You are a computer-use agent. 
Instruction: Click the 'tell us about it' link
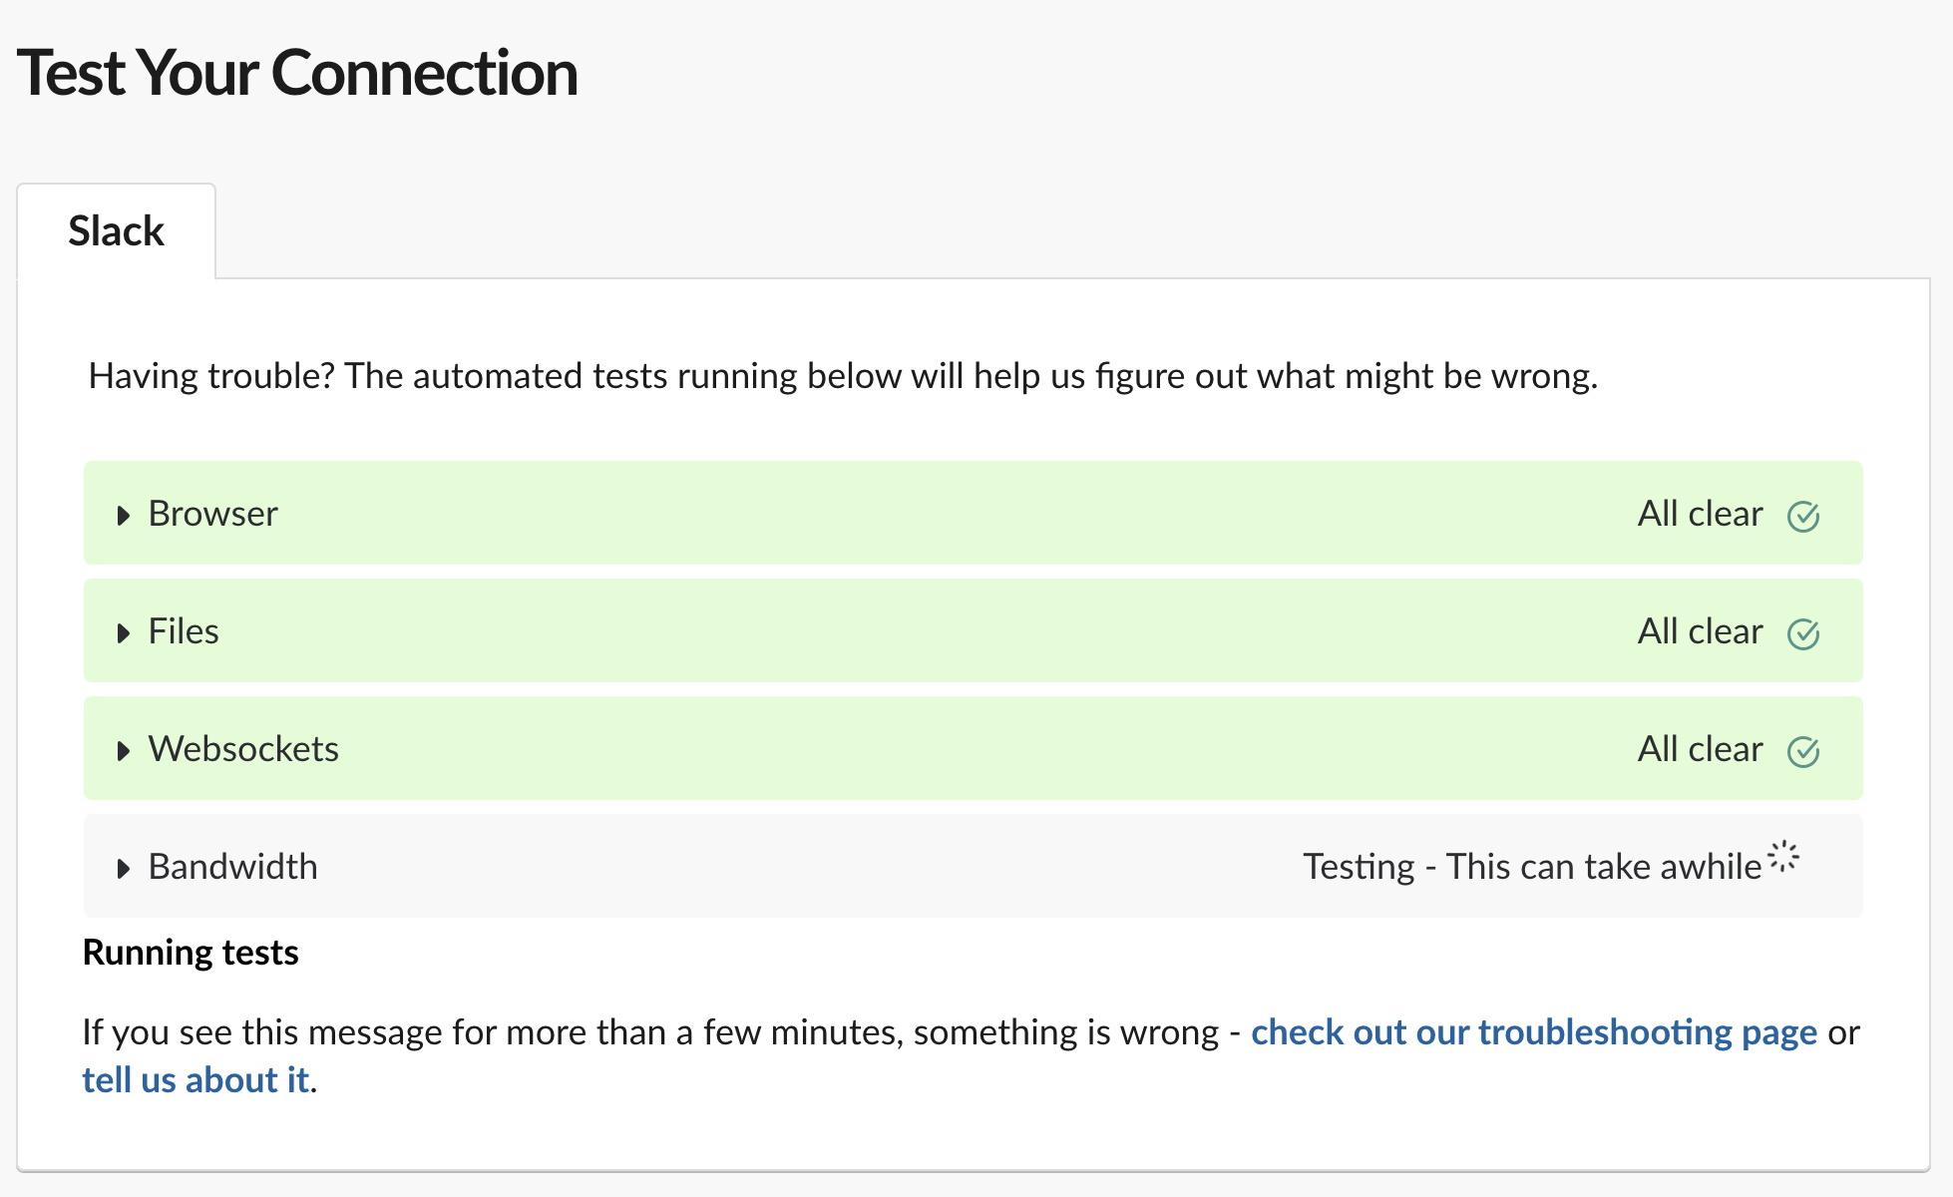tap(195, 1079)
